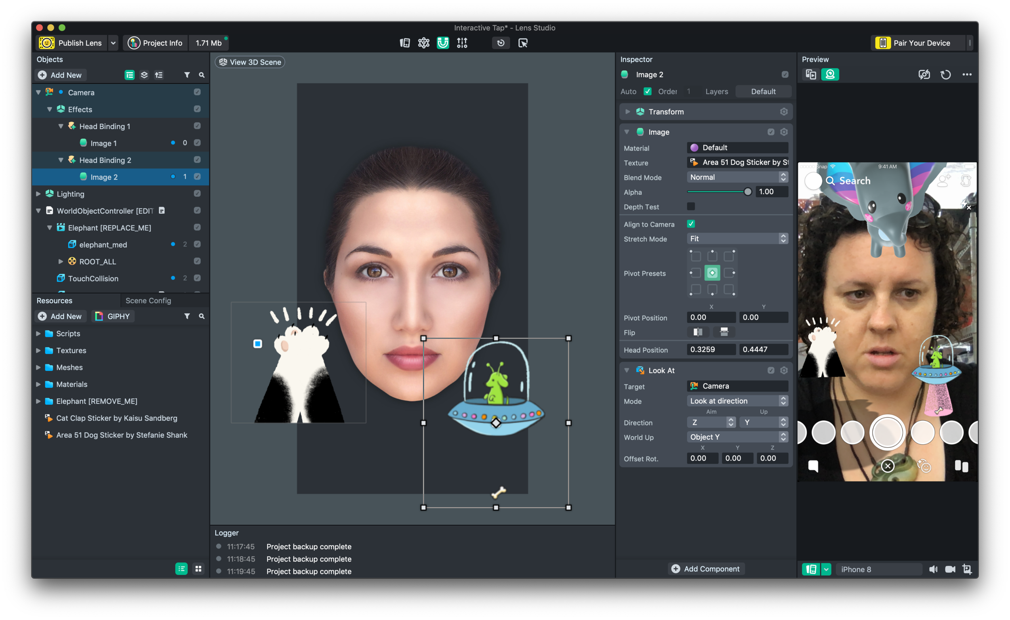
Task: Click Pair Your Device
Action: [917, 43]
